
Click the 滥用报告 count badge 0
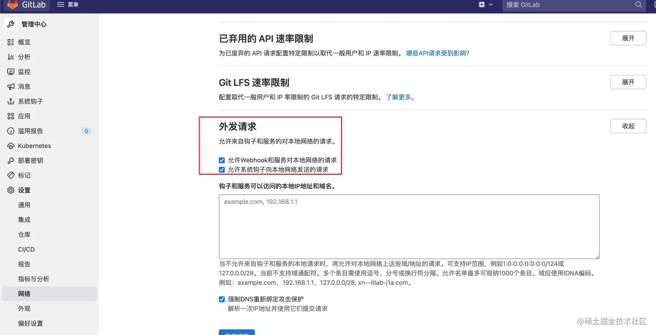click(x=86, y=131)
